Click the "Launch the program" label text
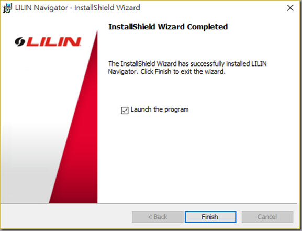The width and height of the screenshot is (302, 231). [160, 109]
